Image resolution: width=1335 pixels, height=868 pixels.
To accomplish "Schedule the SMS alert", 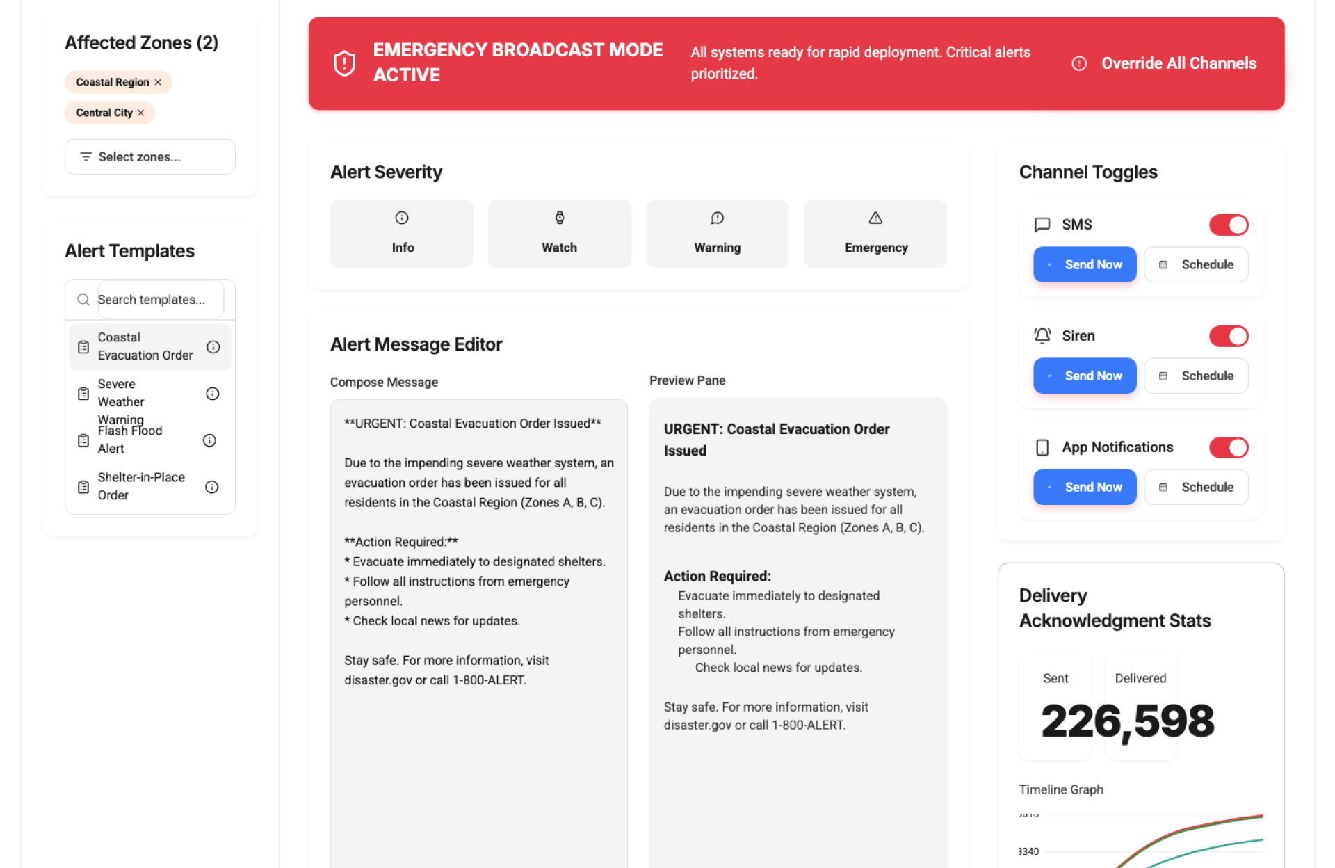I will coord(1196,264).
